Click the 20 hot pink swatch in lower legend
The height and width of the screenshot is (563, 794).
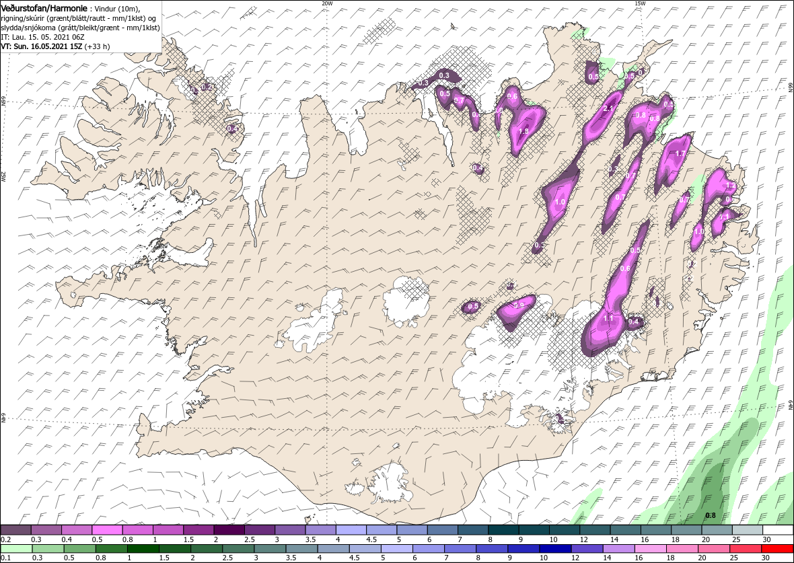pos(713,549)
